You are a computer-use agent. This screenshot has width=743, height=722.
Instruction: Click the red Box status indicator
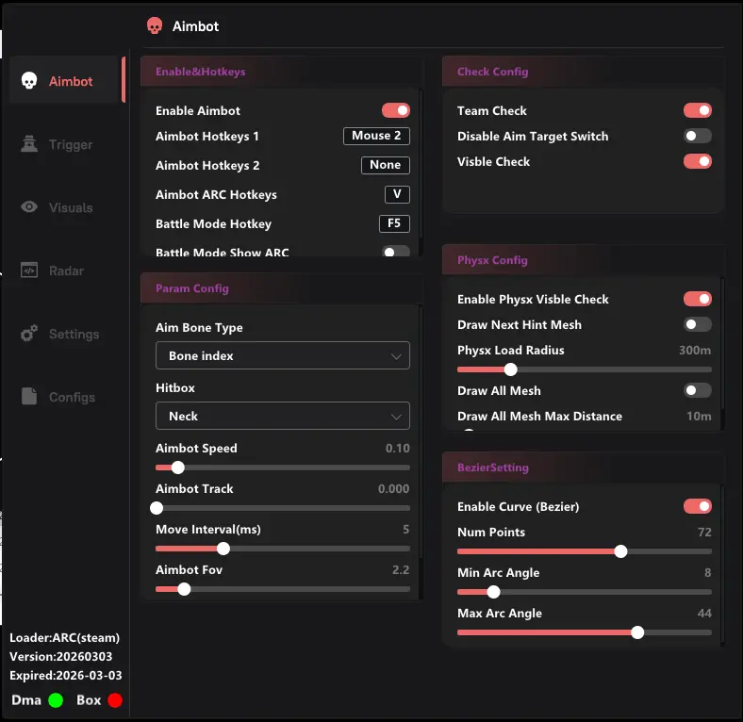[x=115, y=700]
